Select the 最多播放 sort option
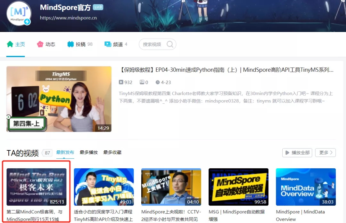The height and width of the screenshot is (223, 346). [89, 152]
